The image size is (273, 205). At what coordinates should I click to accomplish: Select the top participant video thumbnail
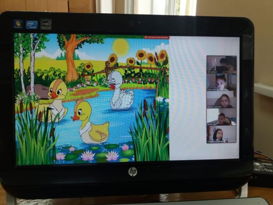point(222,64)
